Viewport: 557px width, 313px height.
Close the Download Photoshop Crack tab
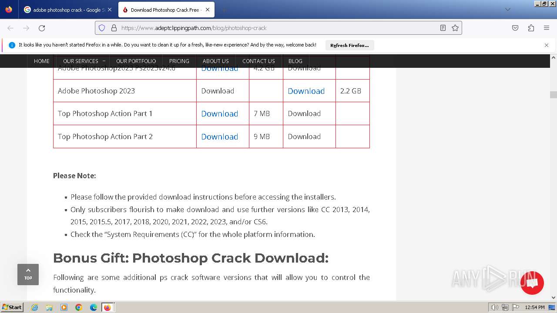tap(208, 10)
